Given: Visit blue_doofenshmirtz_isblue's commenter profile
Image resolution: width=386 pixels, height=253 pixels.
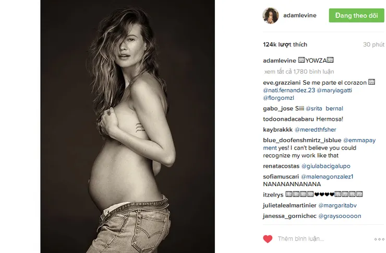Looking at the screenshot, I should click(302, 140).
